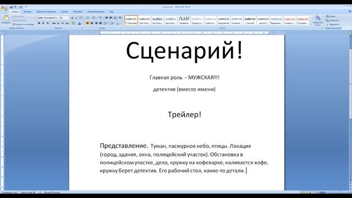
Task: Apply the Строгий (Strong) style
Action: click(250, 20)
